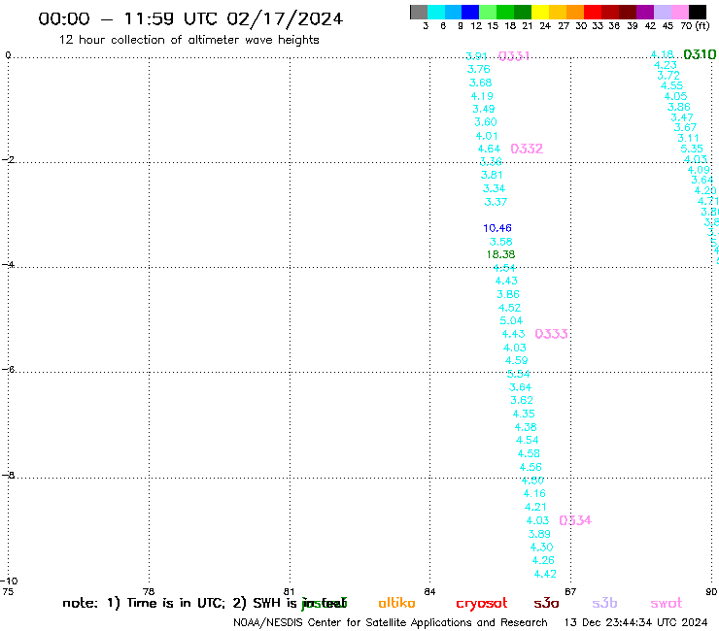Select wave height value 4.56
Image resolution: width=719 pixels, height=631 pixels.
(531, 467)
